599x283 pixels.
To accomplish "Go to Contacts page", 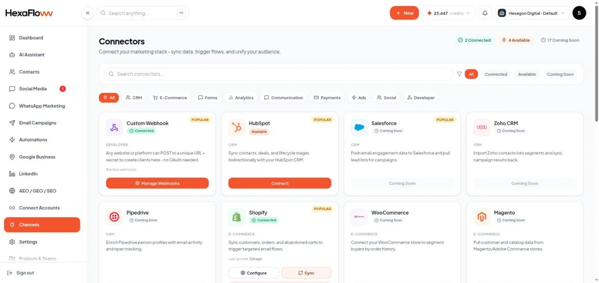I will click(42, 72).
